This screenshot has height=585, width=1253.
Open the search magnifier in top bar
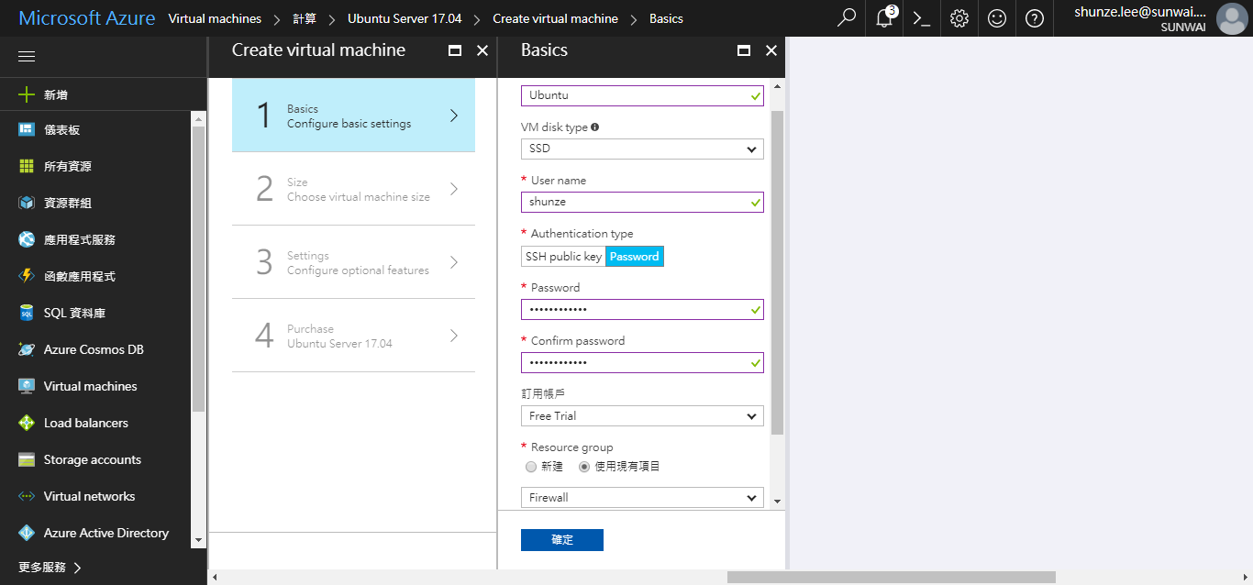tap(847, 18)
